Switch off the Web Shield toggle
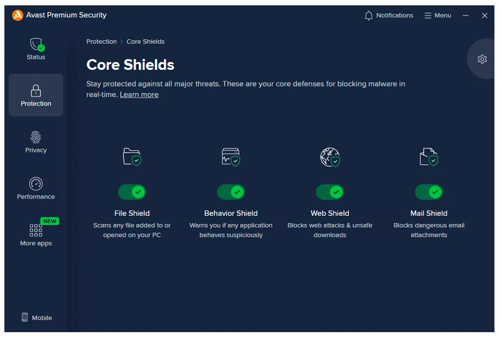The image size is (500, 337). pos(330,192)
